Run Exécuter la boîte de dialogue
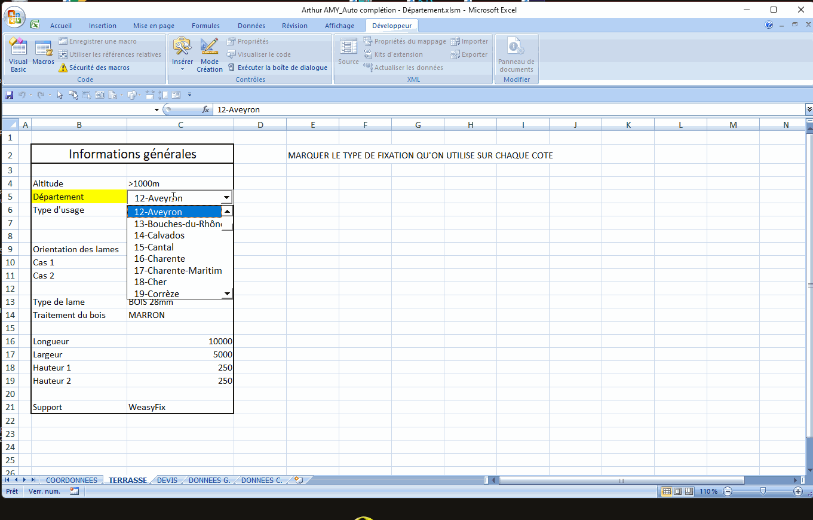Viewport: 813px width, 520px height. tap(282, 68)
